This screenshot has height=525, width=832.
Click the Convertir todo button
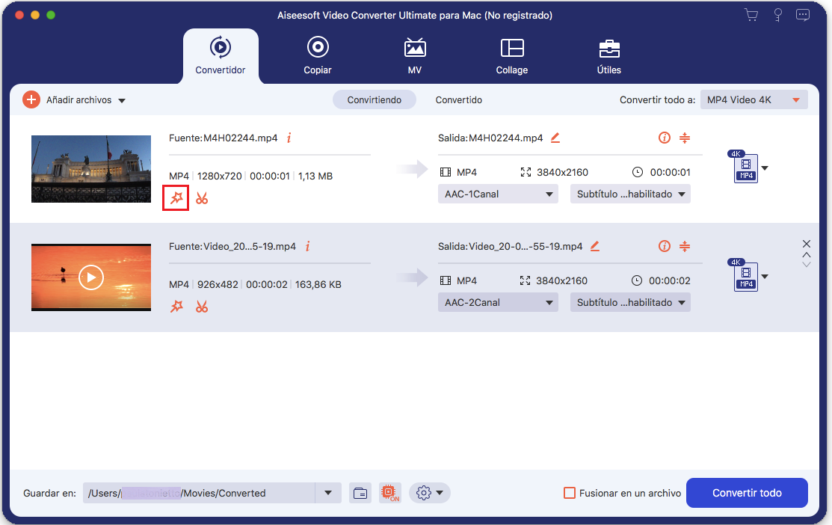[x=747, y=493]
